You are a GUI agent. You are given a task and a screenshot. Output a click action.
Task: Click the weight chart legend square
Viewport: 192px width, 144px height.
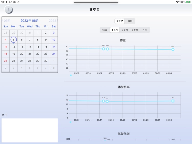tap(71, 75)
